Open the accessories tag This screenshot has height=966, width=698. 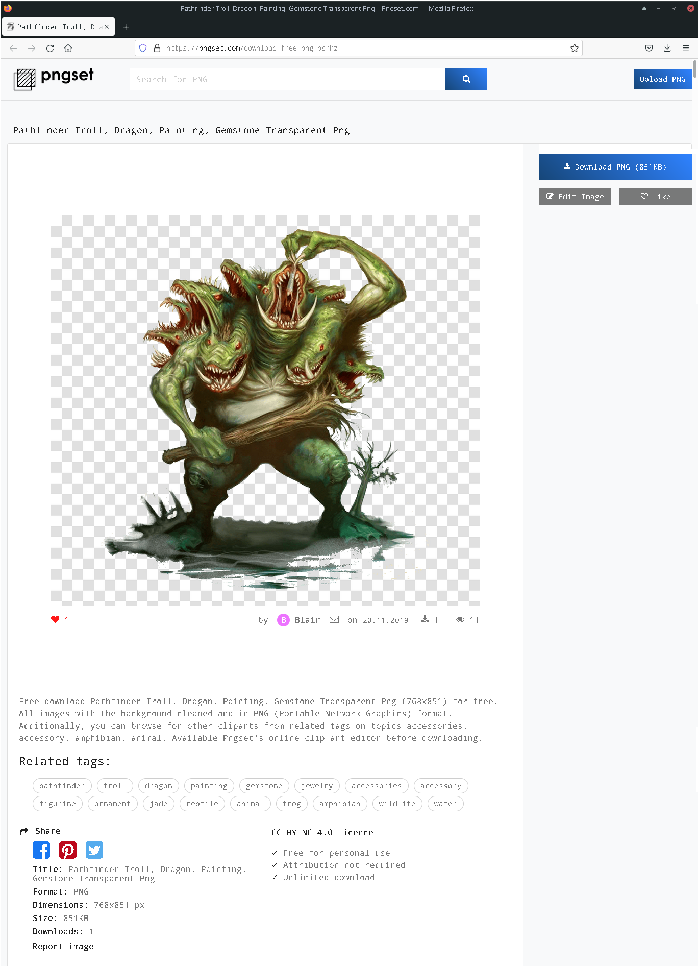[377, 786]
